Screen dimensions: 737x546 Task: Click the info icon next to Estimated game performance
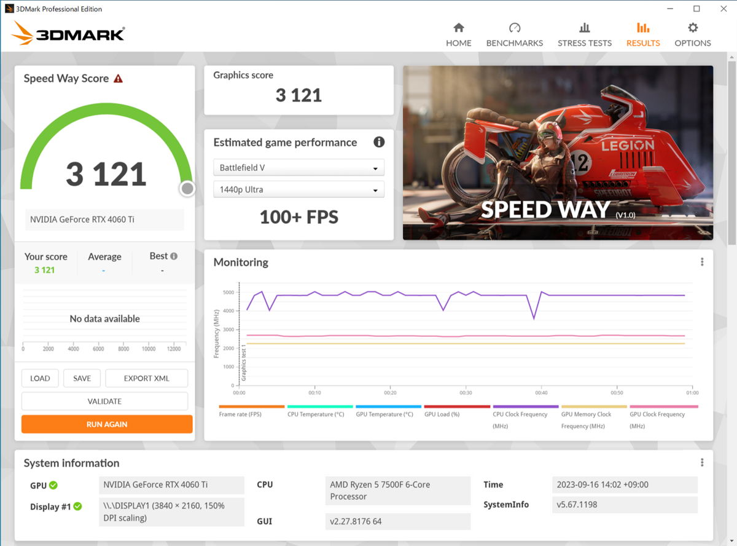pyautogui.click(x=379, y=142)
